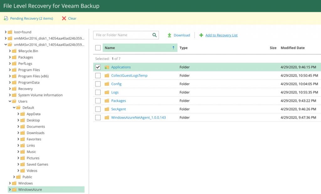Check the Logs folder checkbox
The width and height of the screenshot is (321, 194).
98,92
